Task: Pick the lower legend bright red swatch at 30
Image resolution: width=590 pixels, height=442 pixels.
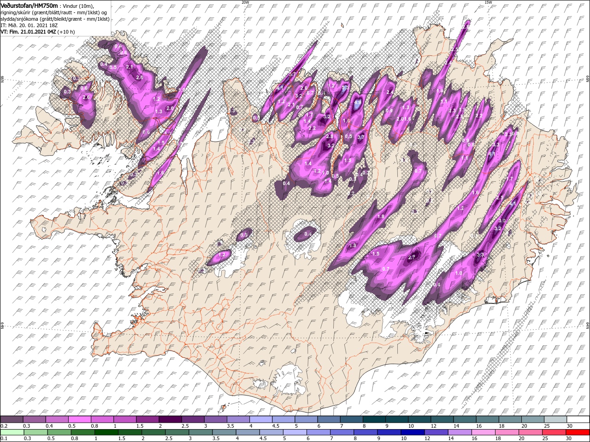Action: click(x=577, y=432)
